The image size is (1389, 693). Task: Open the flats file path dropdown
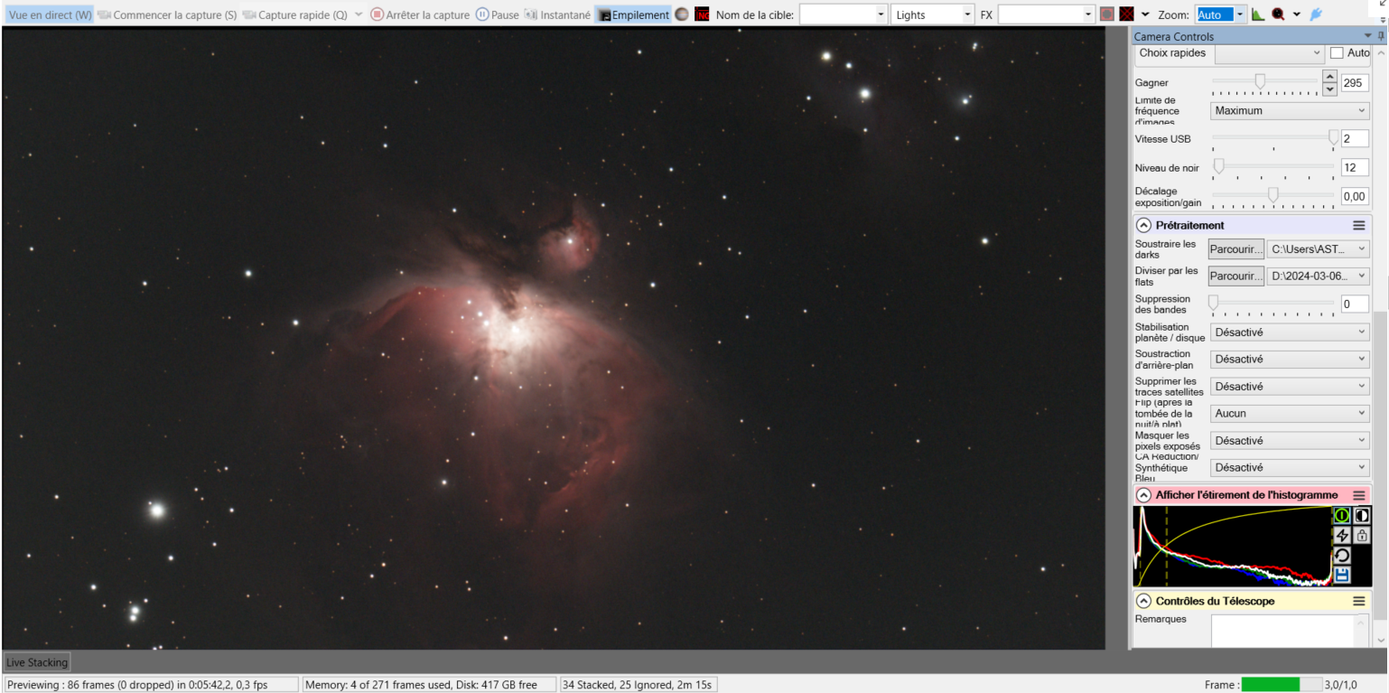pos(1319,276)
